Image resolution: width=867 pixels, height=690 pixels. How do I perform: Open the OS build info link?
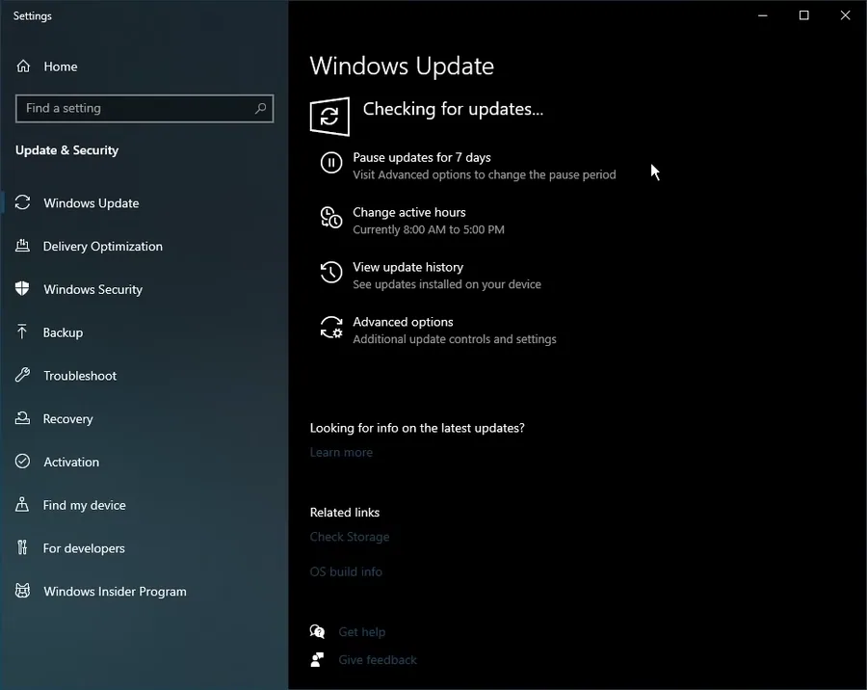[346, 571]
